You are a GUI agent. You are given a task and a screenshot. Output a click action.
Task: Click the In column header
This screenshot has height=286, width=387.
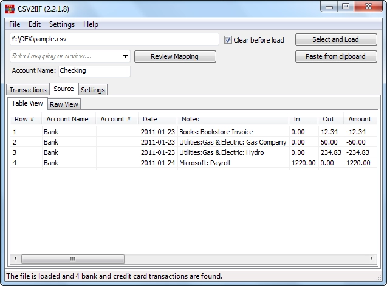point(304,119)
